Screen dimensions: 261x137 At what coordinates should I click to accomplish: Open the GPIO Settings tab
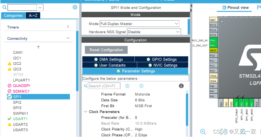point(161,59)
